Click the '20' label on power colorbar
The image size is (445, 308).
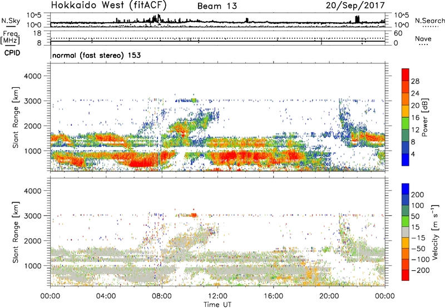tap(415, 106)
